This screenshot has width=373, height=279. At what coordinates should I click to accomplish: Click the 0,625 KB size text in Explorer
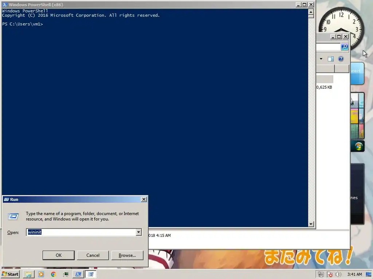[x=324, y=87]
